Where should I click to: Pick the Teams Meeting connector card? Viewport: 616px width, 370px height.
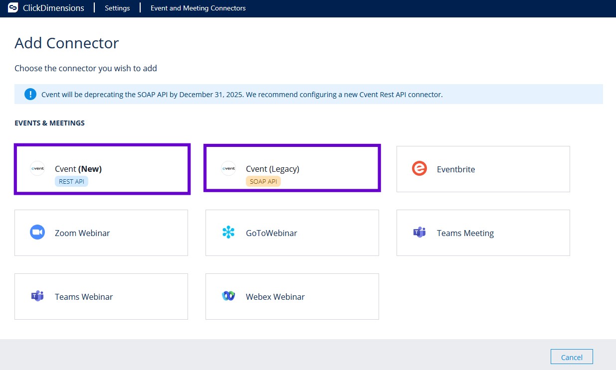tap(483, 233)
